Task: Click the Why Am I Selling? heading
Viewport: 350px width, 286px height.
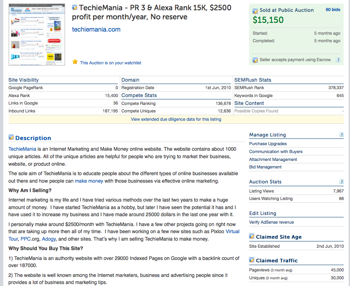Action: pyautogui.click(x=30, y=191)
